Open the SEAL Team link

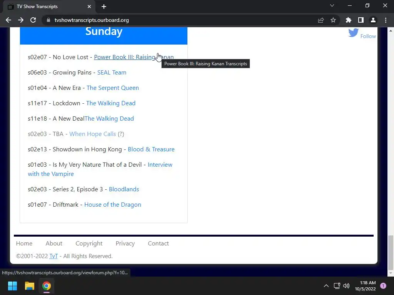coord(112,73)
